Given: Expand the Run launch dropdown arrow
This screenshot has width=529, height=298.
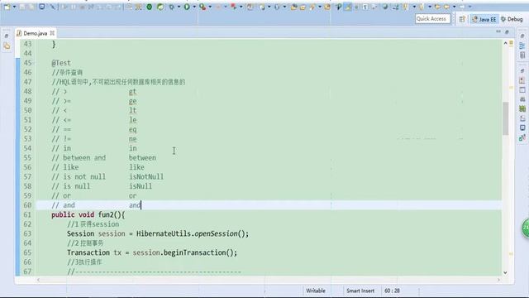Looking at the screenshot, I should coord(194,7).
